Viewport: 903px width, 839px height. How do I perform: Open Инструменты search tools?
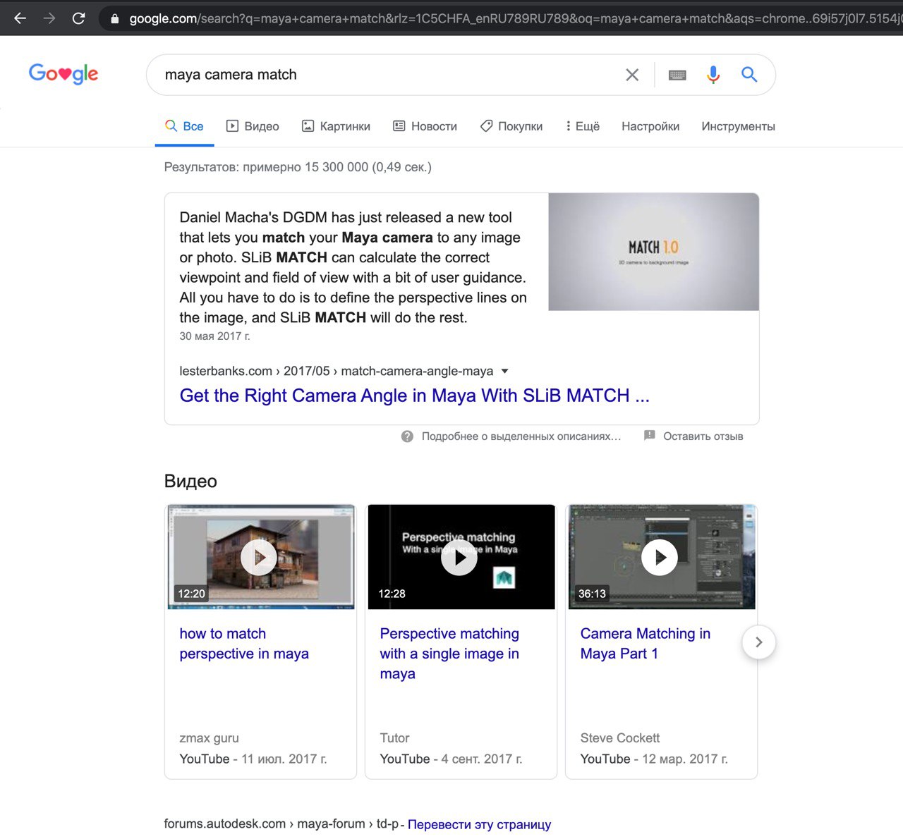point(738,126)
